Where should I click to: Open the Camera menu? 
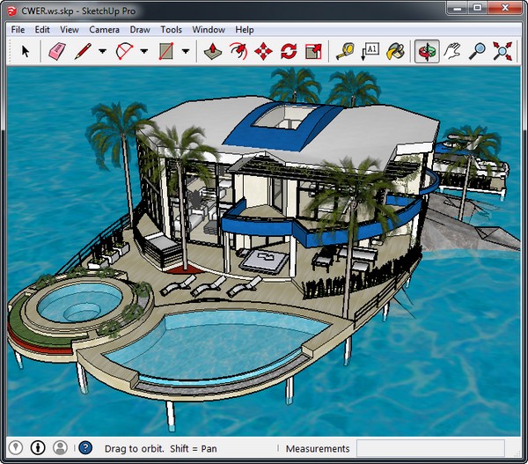click(x=104, y=29)
